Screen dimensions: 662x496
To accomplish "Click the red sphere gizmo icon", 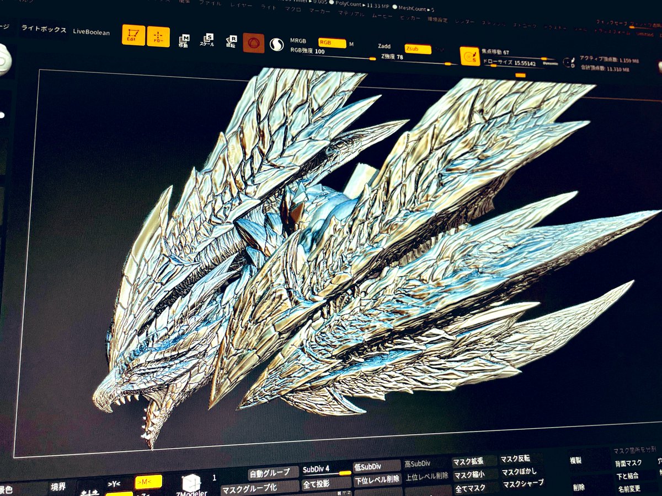I will [x=254, y=42].
